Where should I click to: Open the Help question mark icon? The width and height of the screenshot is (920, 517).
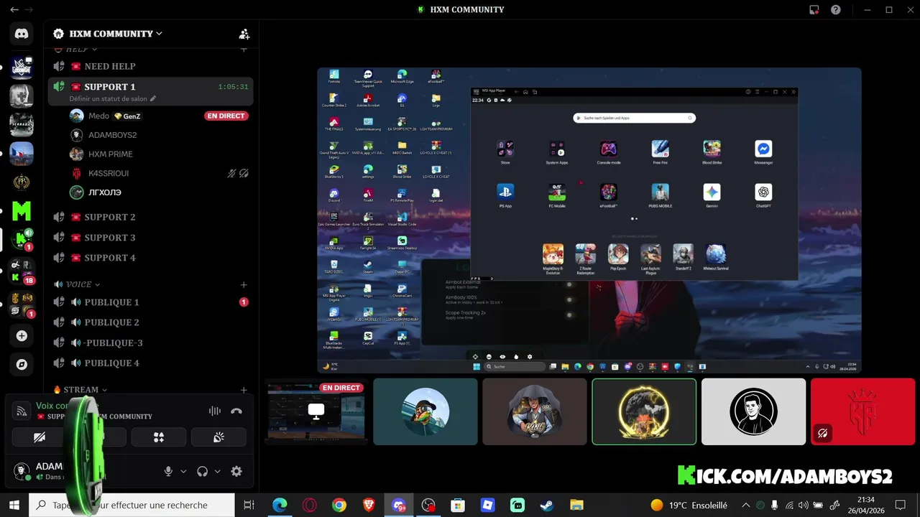coord(836,10)
